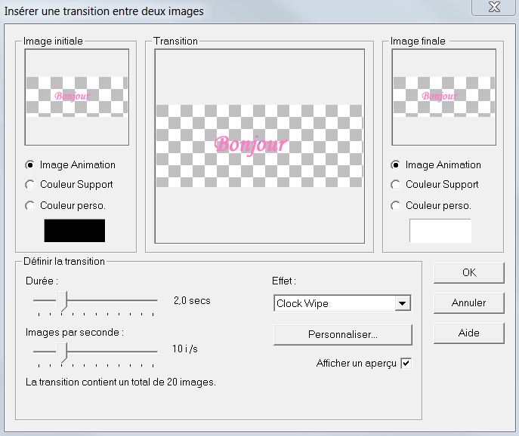Click the Image finale preview thumbnail
This screenshot has width=519, height=436.
click(x=444, y=97)
